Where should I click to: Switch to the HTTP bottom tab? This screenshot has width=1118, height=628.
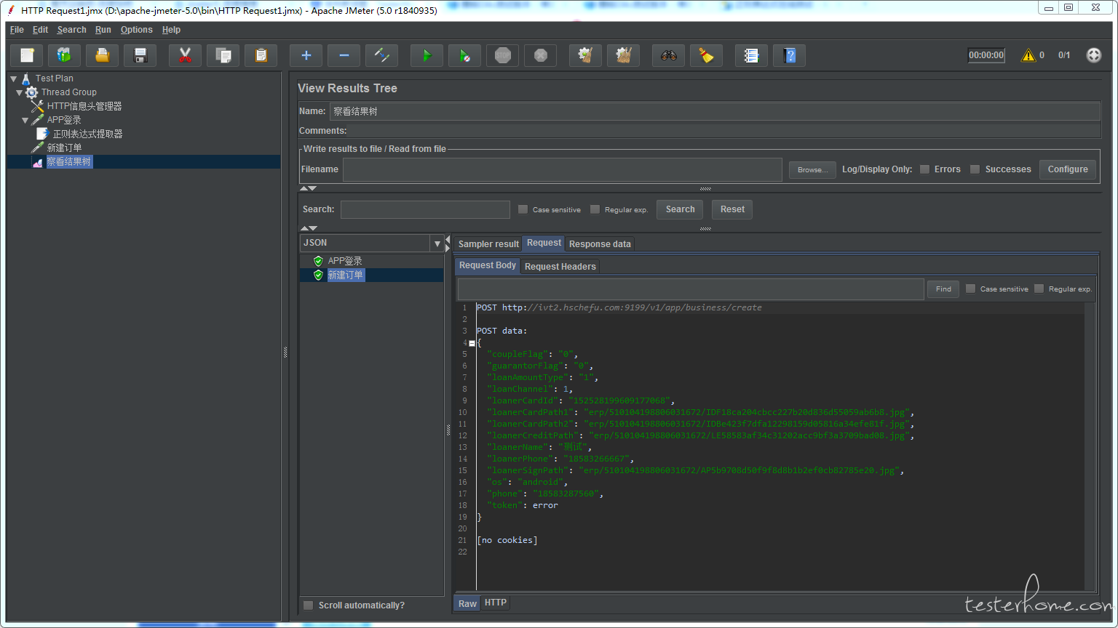pos(496,603)
